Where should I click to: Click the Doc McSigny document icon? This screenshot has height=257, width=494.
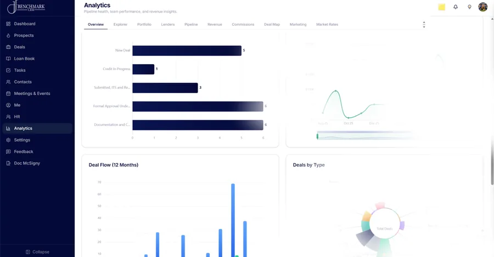8,164
